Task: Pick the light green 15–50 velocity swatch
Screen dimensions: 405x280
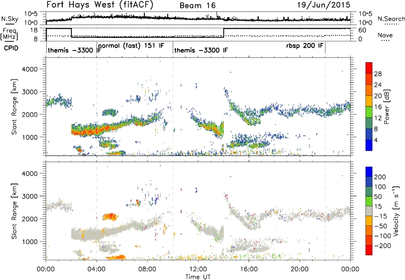Action: coord(369,201)
